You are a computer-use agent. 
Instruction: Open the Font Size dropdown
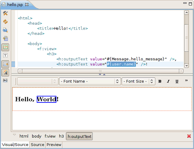coord(139,81)
